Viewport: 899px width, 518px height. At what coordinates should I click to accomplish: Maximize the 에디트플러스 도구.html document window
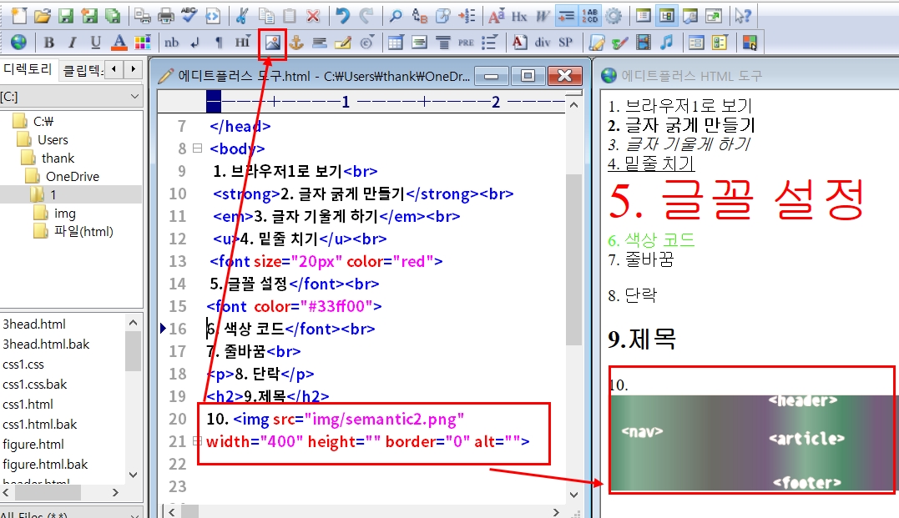click(x=528, y=76)
